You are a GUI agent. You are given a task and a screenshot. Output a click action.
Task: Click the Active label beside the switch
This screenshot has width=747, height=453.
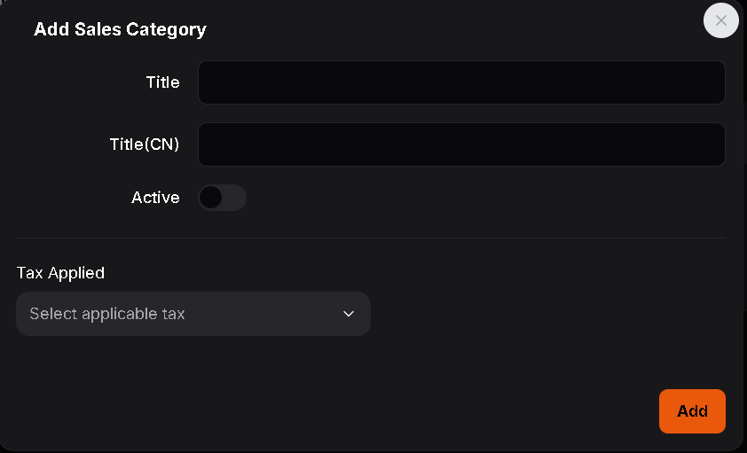[155, 198]
